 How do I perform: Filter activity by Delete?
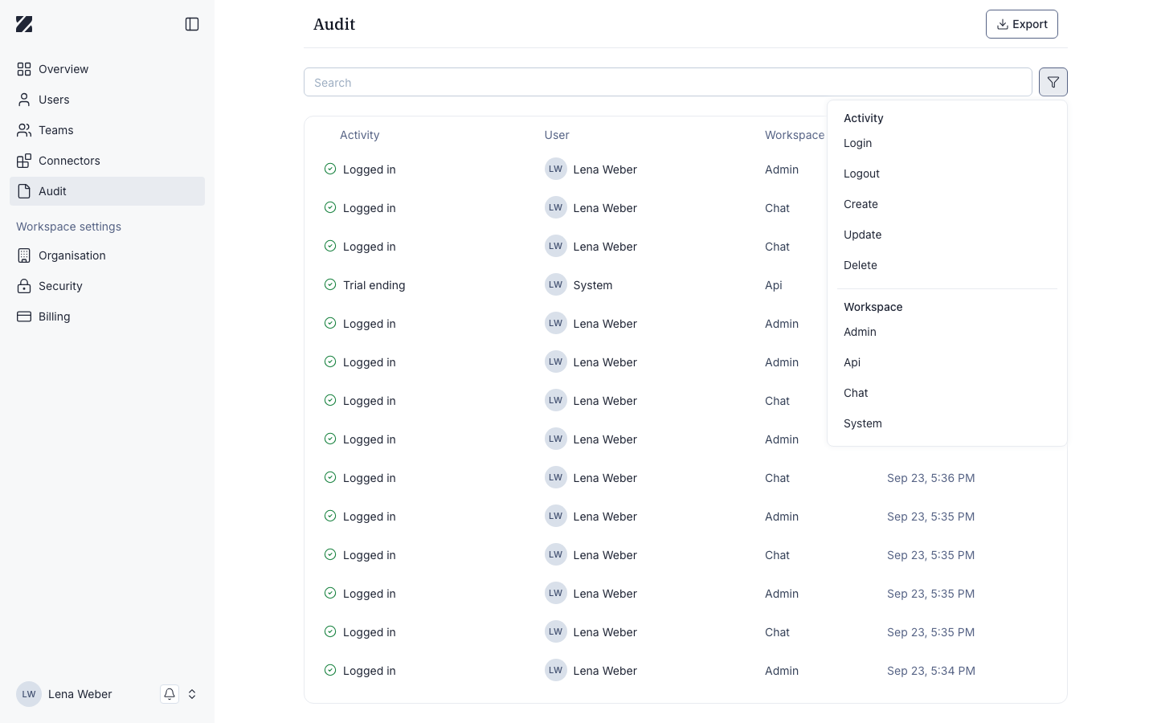(x=947, y=265)
